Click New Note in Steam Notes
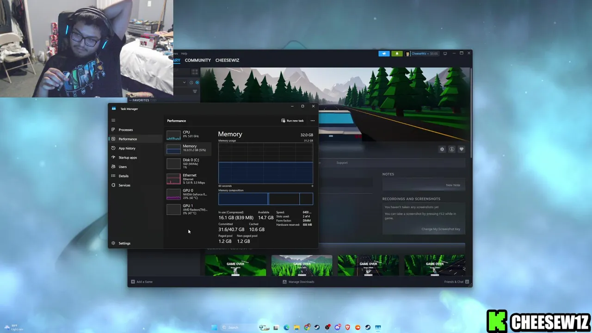Image resolution: width=592 pixels, height=333 pixels. tap(453, 185)
